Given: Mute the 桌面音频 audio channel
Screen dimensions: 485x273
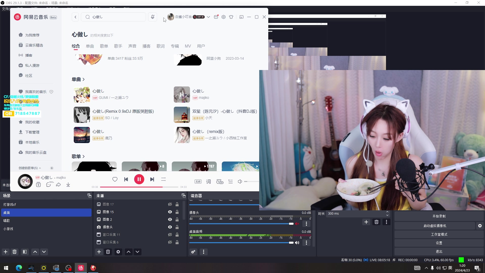Looking at the screenshot, I should [297, 243].
